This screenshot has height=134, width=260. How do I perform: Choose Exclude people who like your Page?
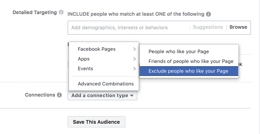(x=189, y=71)
